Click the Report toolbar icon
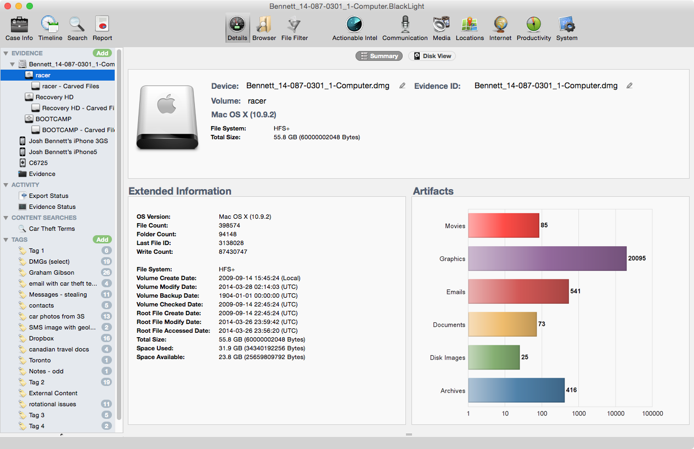Screen dimensions: 694x449 coord(102,25)
